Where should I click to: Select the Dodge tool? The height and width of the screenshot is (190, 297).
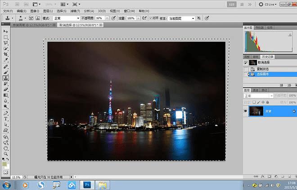[x=6, y=106]
